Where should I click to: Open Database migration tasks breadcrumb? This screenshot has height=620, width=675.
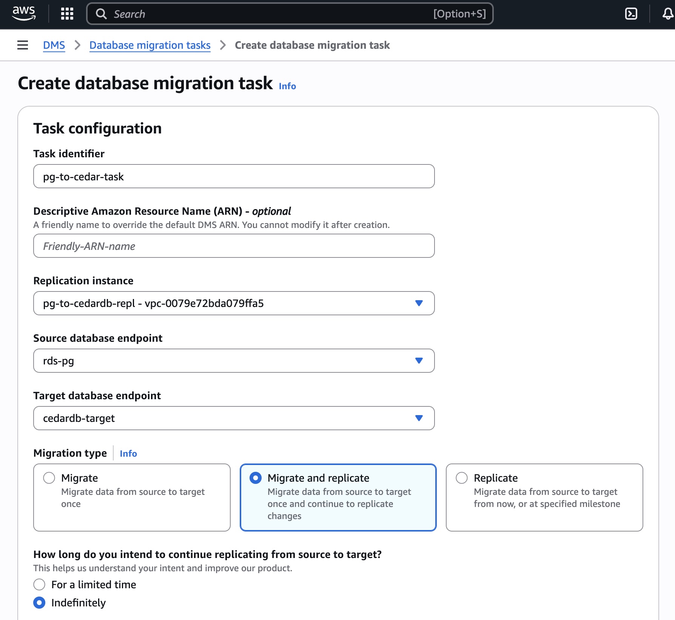[x=150, y=45]
